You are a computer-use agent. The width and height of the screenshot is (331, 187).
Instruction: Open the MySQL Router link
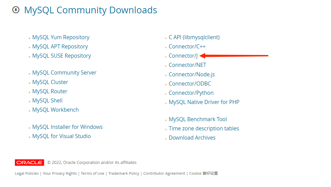pos(50,91)
